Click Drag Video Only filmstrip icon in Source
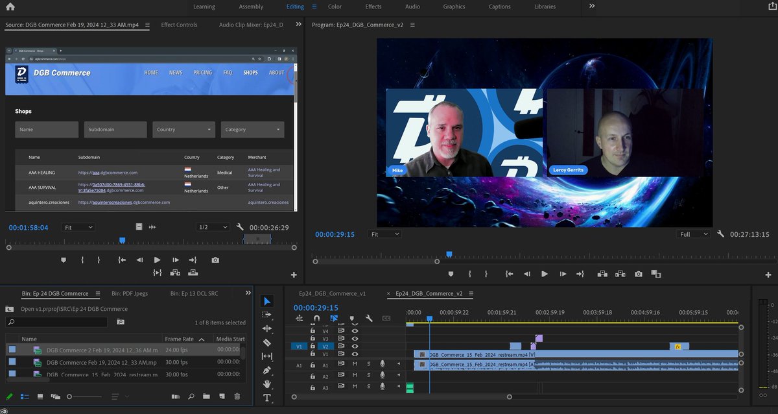Screen dimensions: 778x414 coord(139,227)
